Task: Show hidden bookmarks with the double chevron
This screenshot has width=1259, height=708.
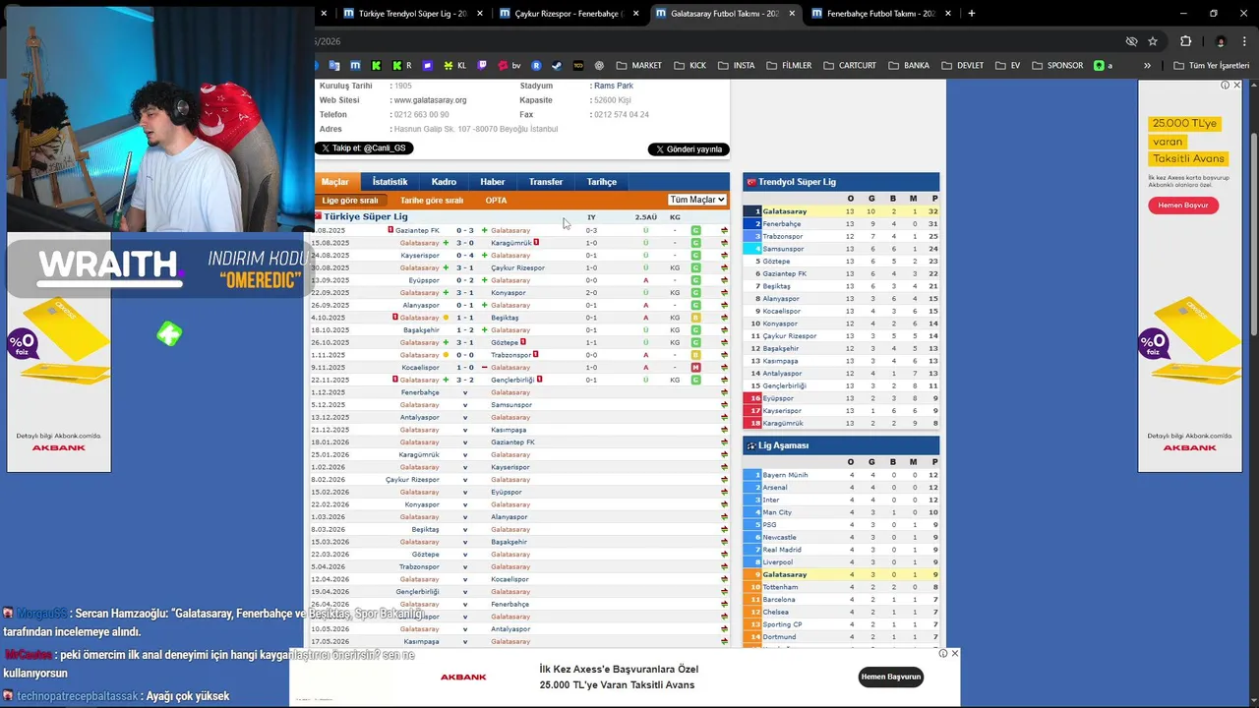Action: click(1147, 66)
